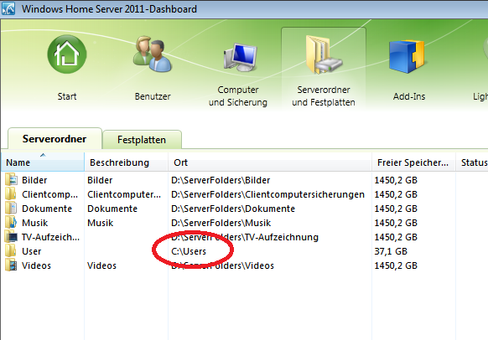Click the Videos folder icon
The image size is (488, 340).
click(11, 265)
